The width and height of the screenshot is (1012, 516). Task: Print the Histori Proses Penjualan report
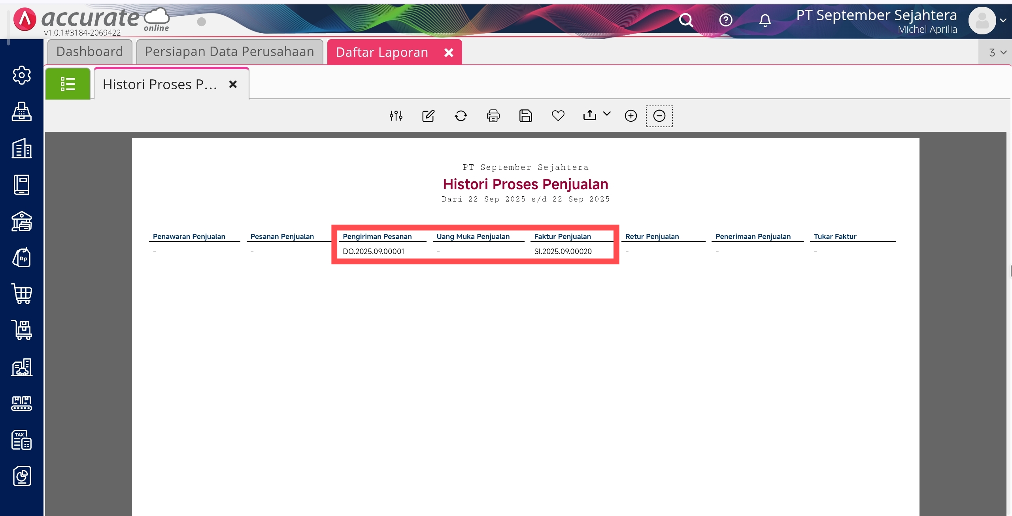point(493,116)
